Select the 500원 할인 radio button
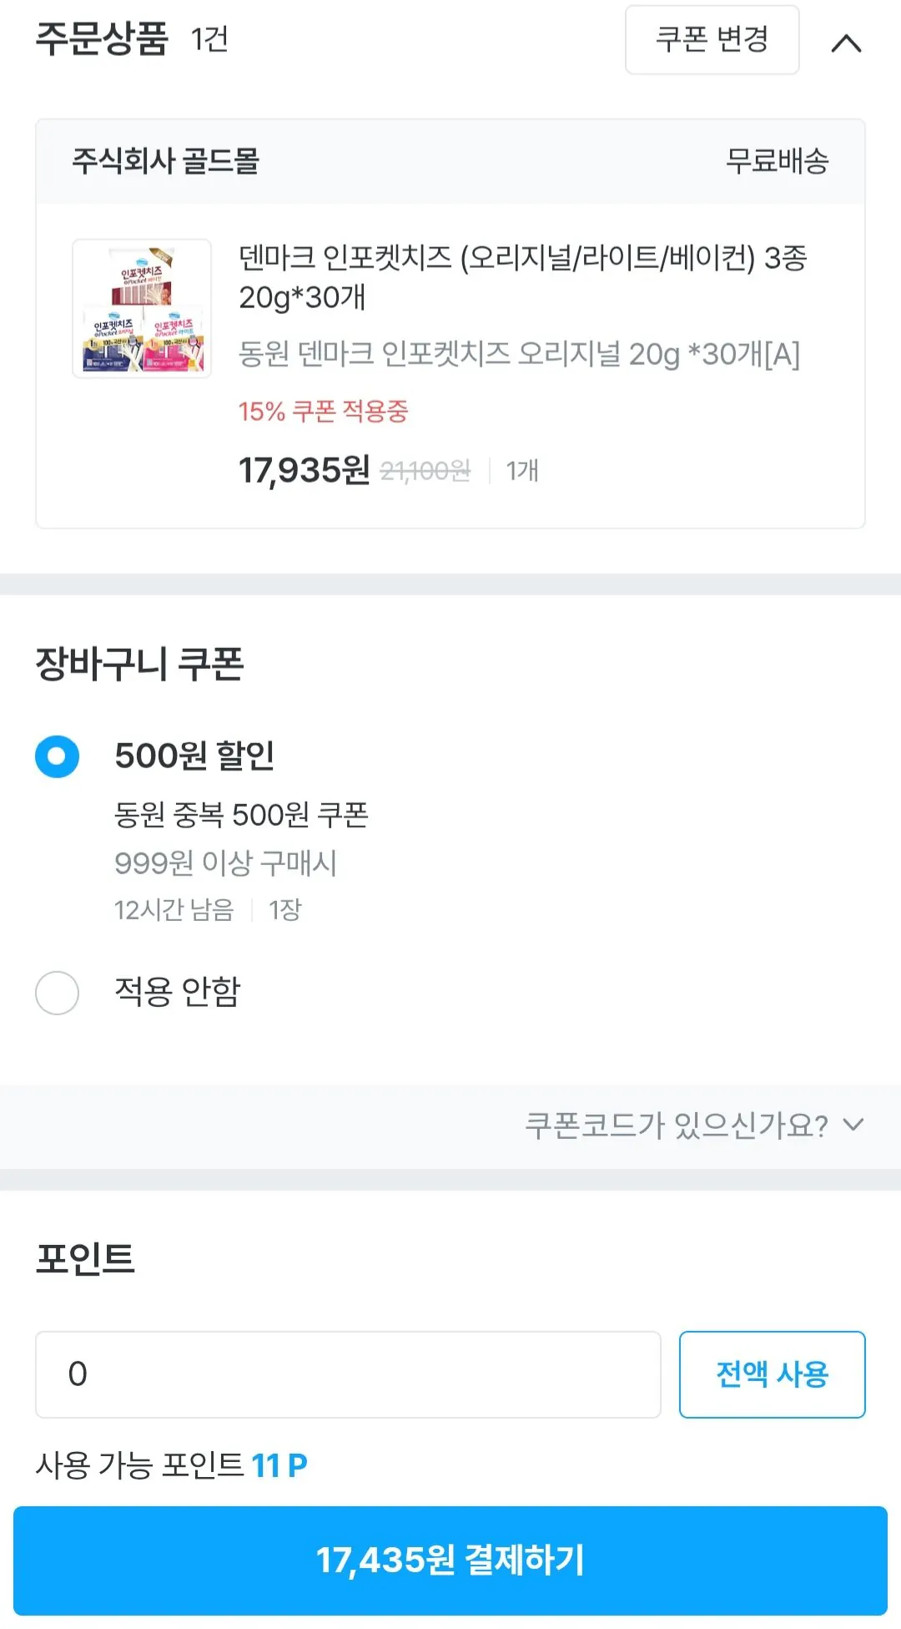Viewport: 901px width, 1629px height. 58,756
